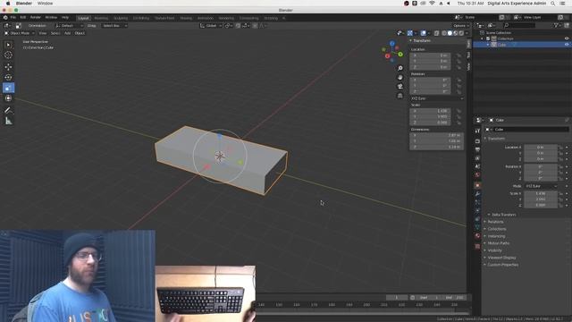Open the File menu

(13, 18)
